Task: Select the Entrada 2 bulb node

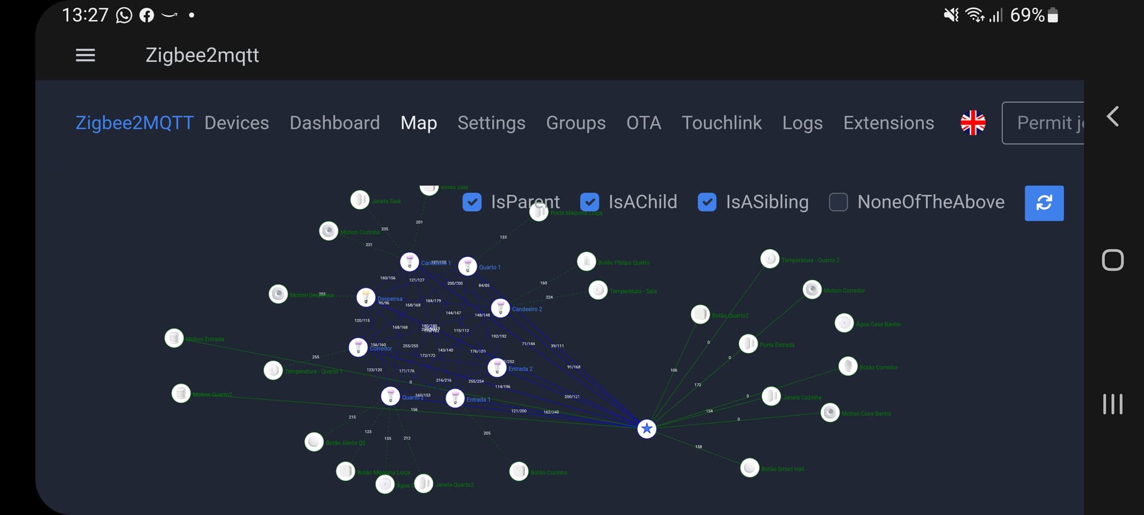Action: [x=497, y=368]
